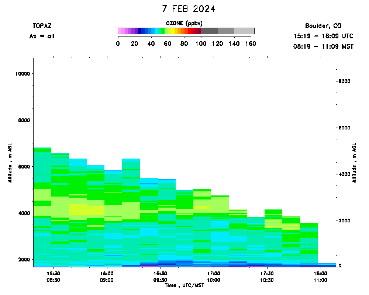Click left axis label '2000' m ASL
369x295 pixels.
(x=24, y=260)
